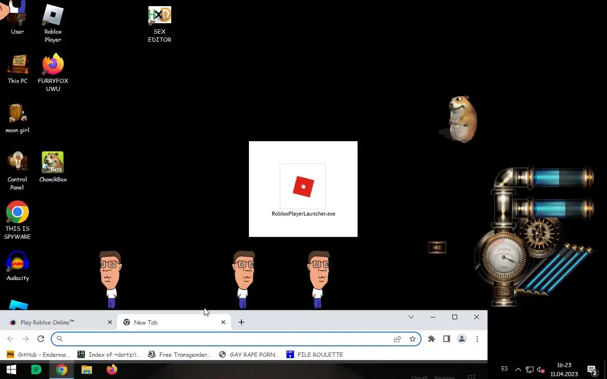The width and height of the screenshot is (607, 379).
Task: Click the steampunk CPU gauge dial
Action: 504,258
